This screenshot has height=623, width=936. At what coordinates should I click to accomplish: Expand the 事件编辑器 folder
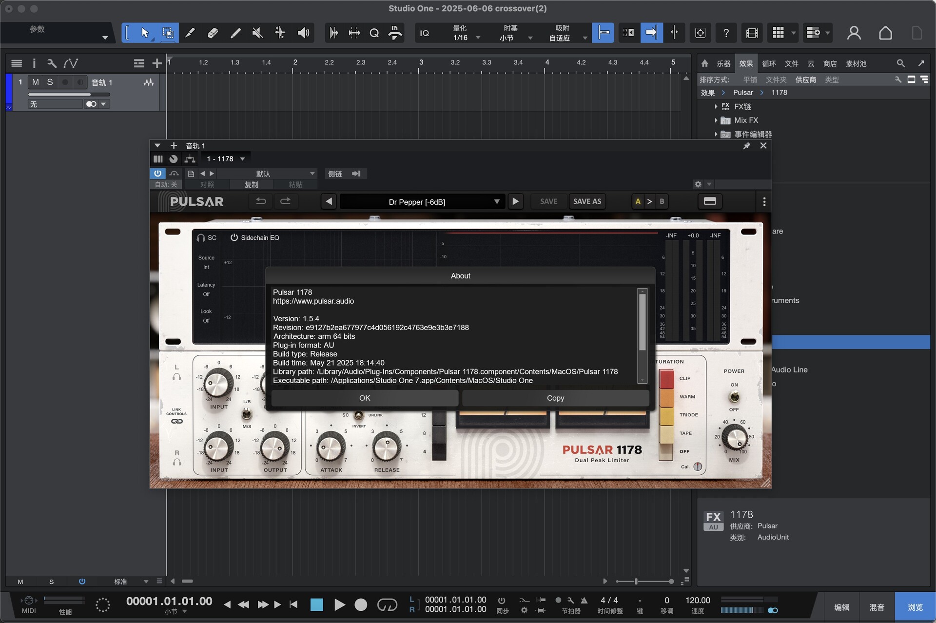[716, 134]
